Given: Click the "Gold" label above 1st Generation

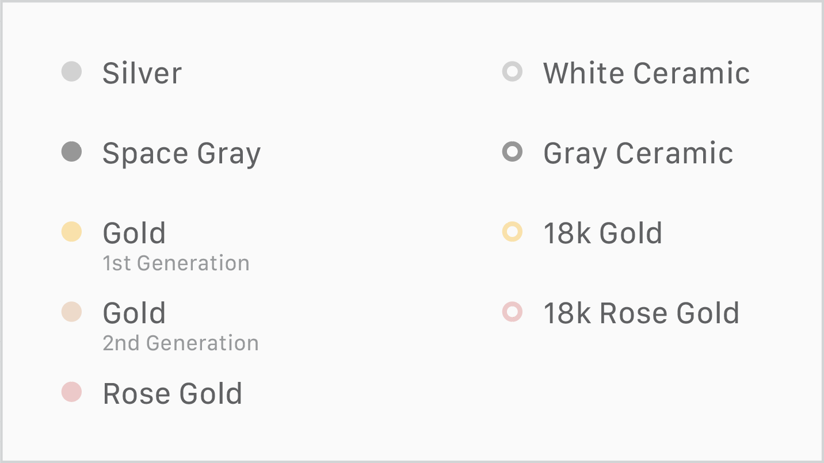Looking at the screenshot, I should [134, 233].
